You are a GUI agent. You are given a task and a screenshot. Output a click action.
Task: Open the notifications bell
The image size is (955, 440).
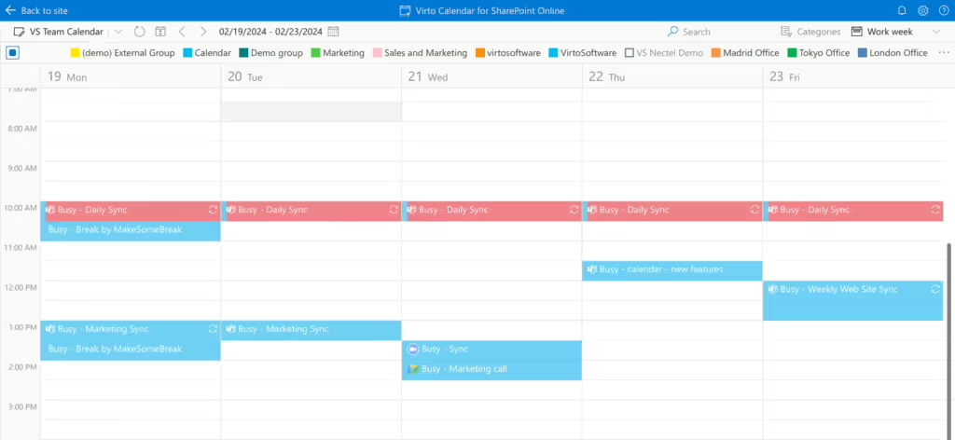(x=903, y=10)
